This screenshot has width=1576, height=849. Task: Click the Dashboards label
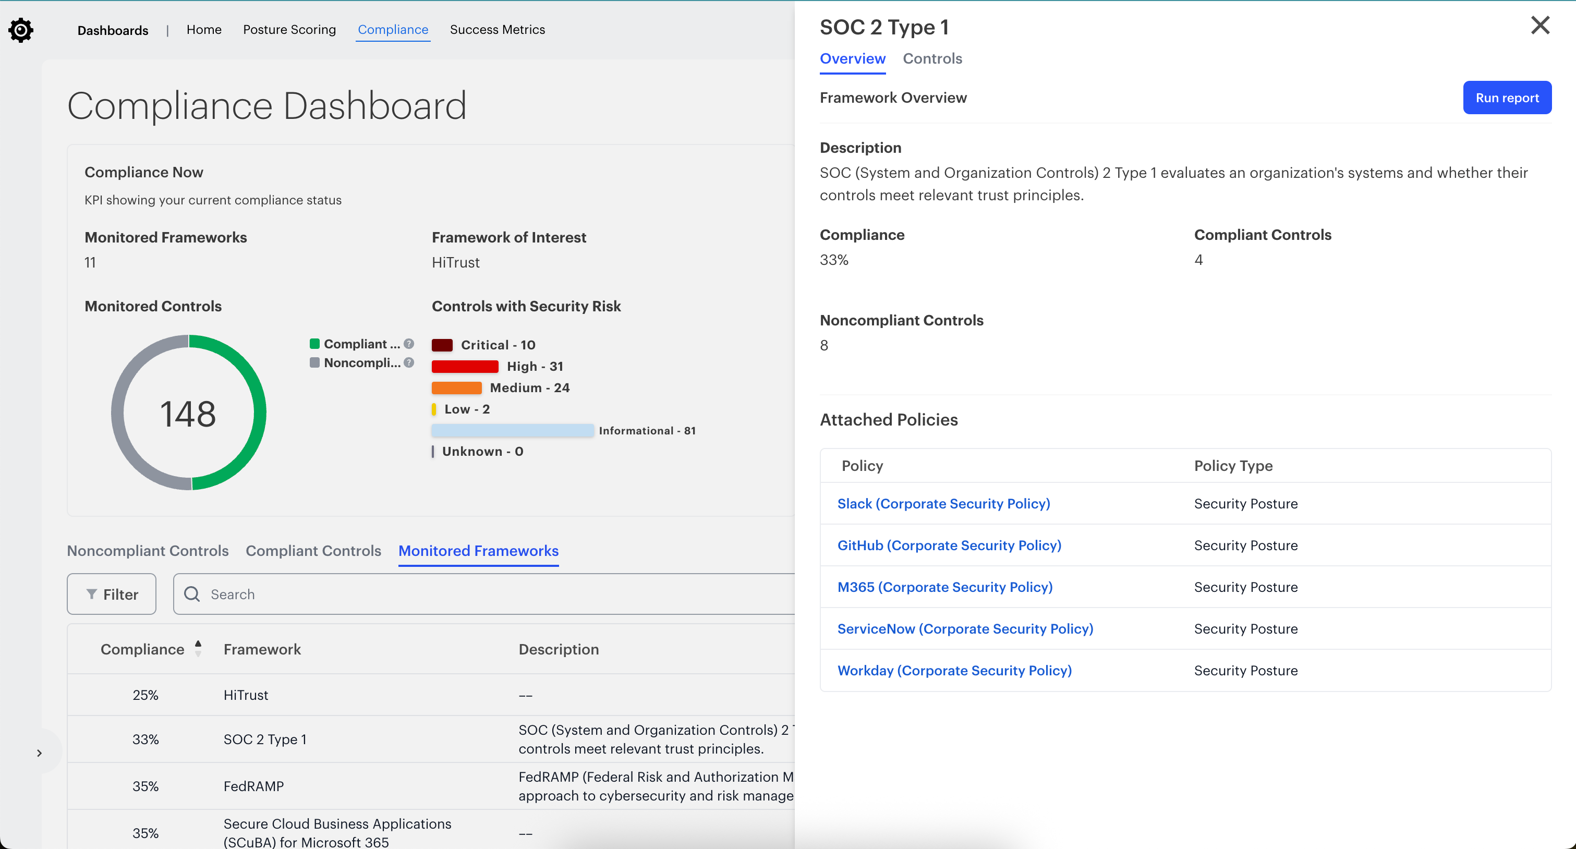tap(113, 30)
